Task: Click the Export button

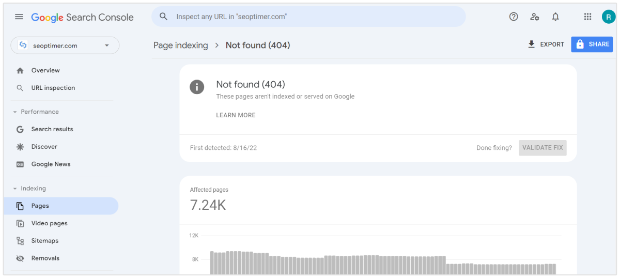Action: point(546,44)
